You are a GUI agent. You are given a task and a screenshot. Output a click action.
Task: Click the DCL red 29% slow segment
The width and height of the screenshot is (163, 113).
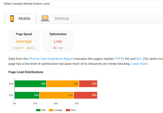coord(86,95)
